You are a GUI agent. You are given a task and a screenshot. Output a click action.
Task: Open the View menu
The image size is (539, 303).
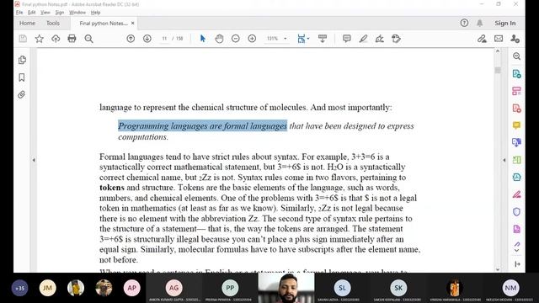pyautogui.click(x=45, y=13)
